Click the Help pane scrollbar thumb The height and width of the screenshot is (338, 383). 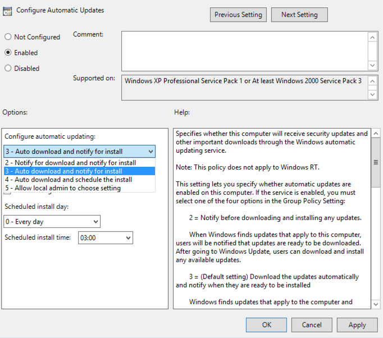click(x=376, y=162)
